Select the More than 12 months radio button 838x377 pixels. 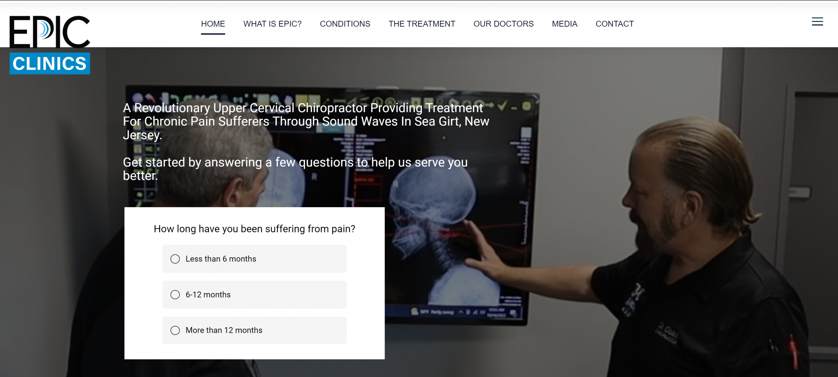pyautogui.click(x=175, y=330)
